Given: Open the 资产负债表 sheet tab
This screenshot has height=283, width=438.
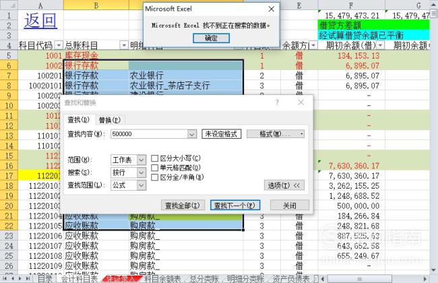Looking at the screenshot, I should pos(291,278).
